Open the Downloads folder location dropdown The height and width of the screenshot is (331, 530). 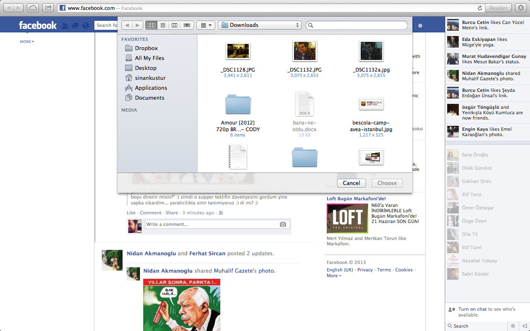pos(260,25)
